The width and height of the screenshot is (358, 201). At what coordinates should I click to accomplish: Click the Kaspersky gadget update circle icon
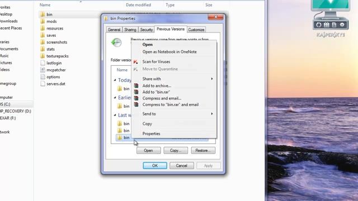[319, 25]
